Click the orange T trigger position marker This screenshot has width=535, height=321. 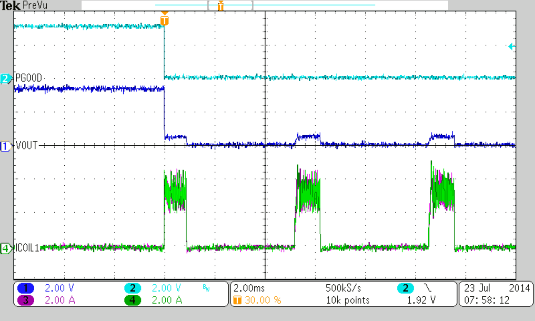coord(164,19)
